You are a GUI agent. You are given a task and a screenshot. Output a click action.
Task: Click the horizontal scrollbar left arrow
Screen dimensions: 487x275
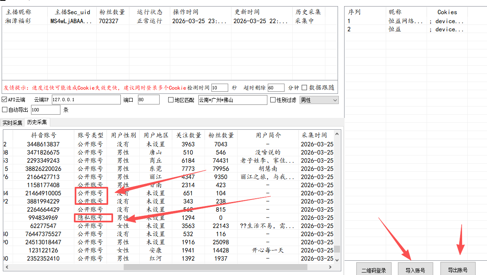[x=7, y=267]
